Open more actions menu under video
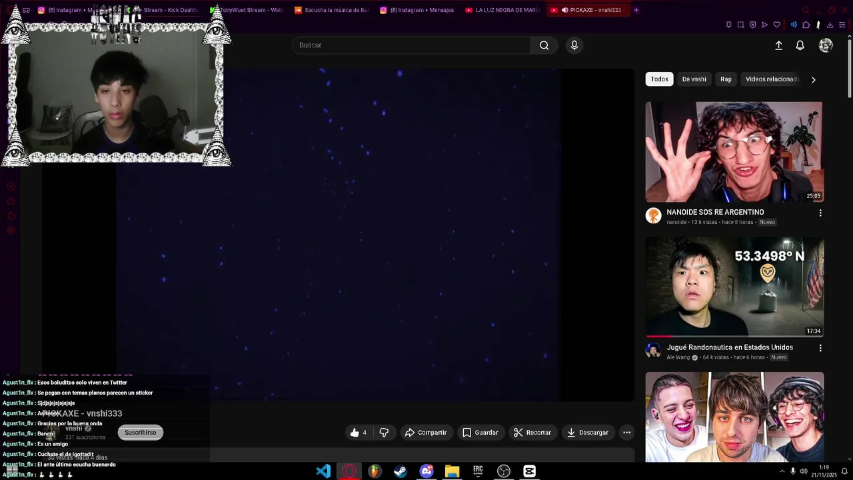 point(626,433)
